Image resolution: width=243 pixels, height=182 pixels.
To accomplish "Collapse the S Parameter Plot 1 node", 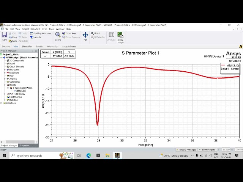I will [8, 88].
